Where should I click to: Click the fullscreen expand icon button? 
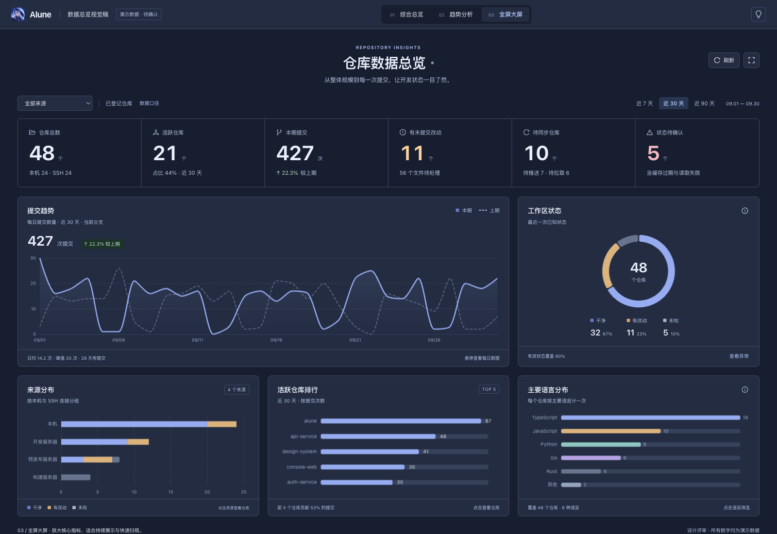click(x=751, y=60)
